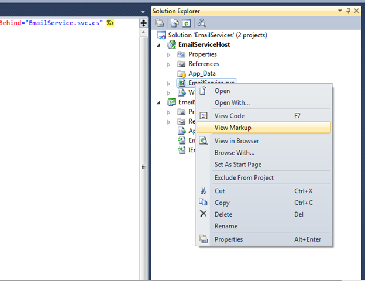365x281 pixels.
Task: Collapse the second Email project node
Action: 159,102
